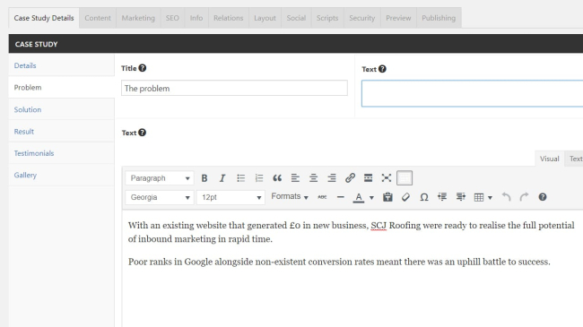Open distraction-free fullscreen mode
The width and height of the screenshot is (583, 327).
[x=387, y=178]
